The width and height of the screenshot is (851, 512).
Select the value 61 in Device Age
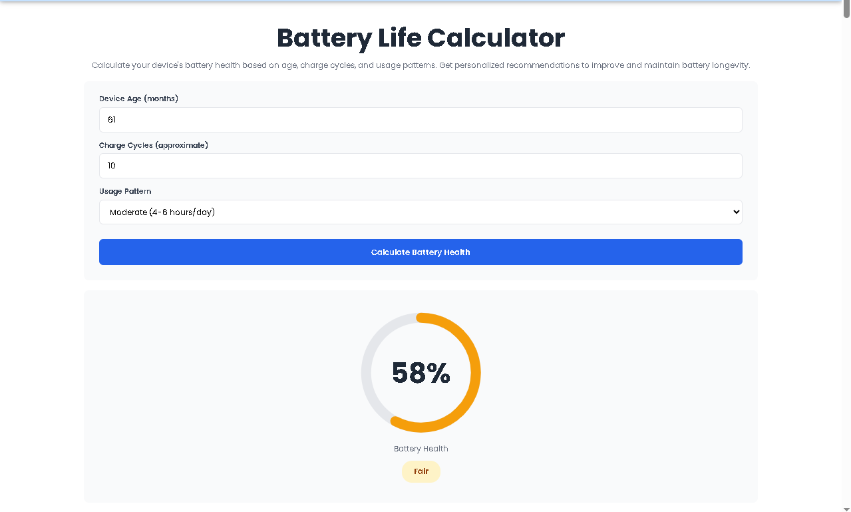(112, 120)
